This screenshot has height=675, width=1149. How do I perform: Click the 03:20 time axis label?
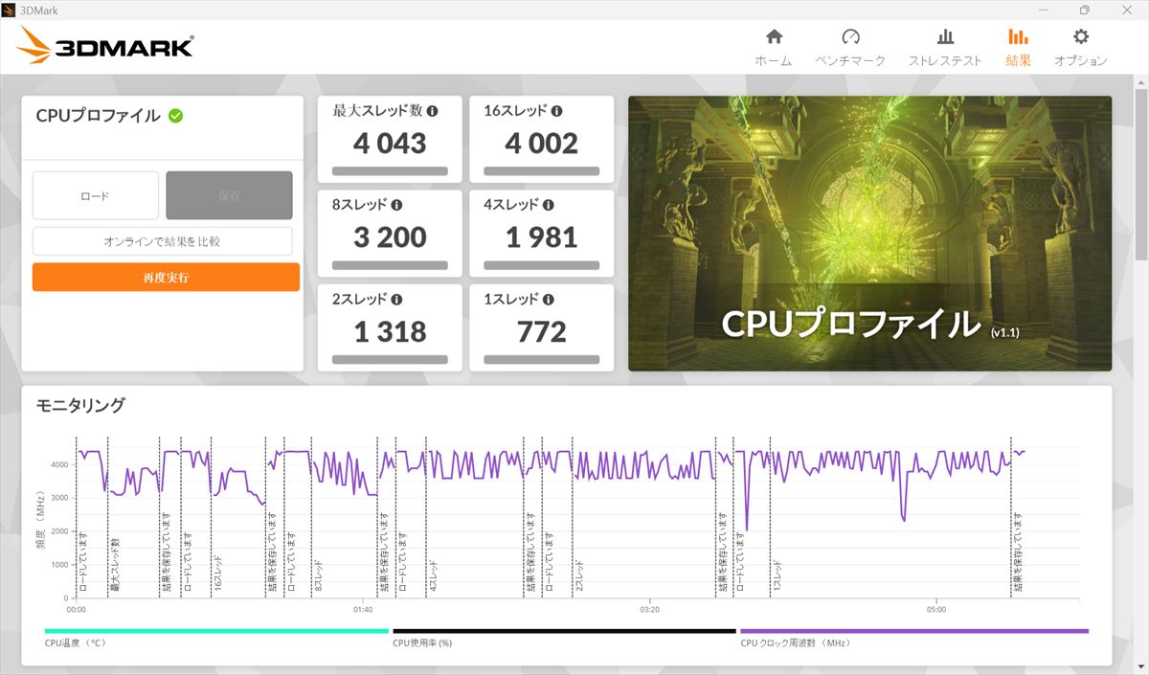pos(649,609)
